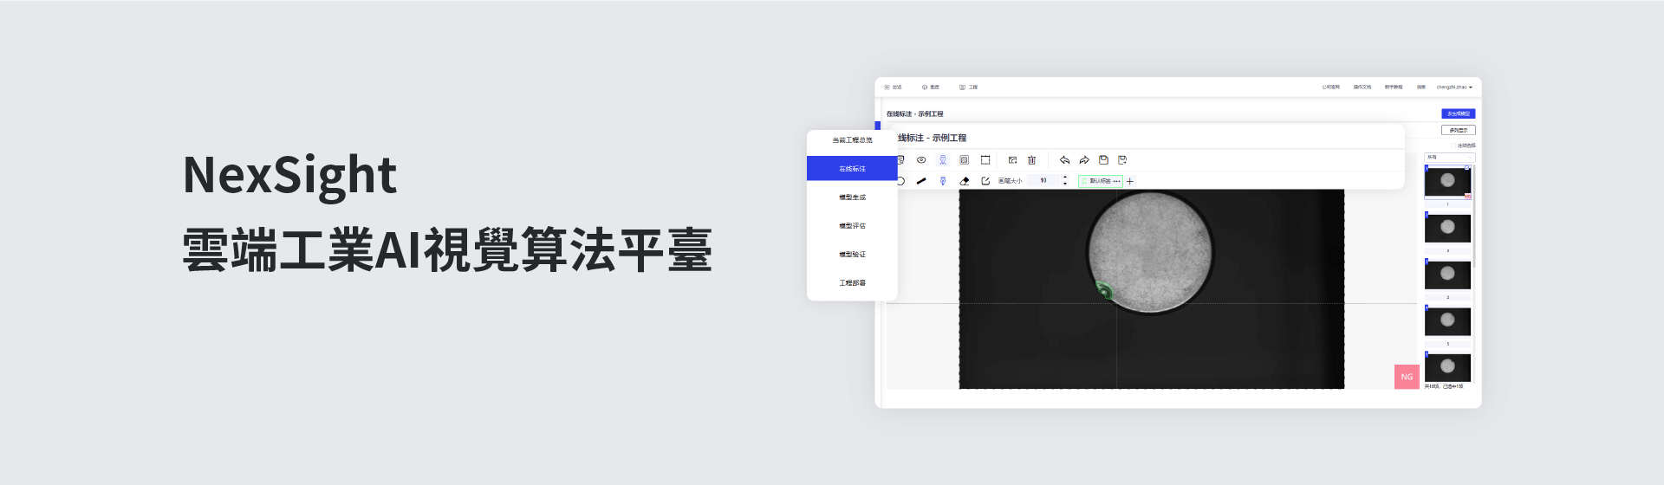Click the edit/export square arrow icon

click(985, 181)
